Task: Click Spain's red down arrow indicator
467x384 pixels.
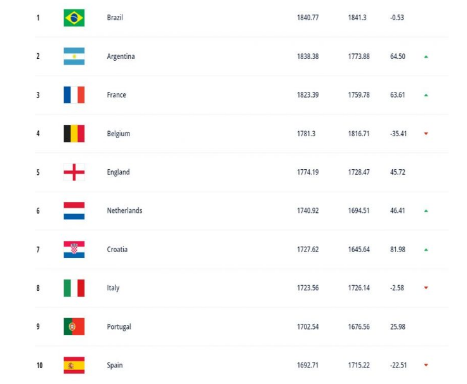Action: click(x=426, y=365)
